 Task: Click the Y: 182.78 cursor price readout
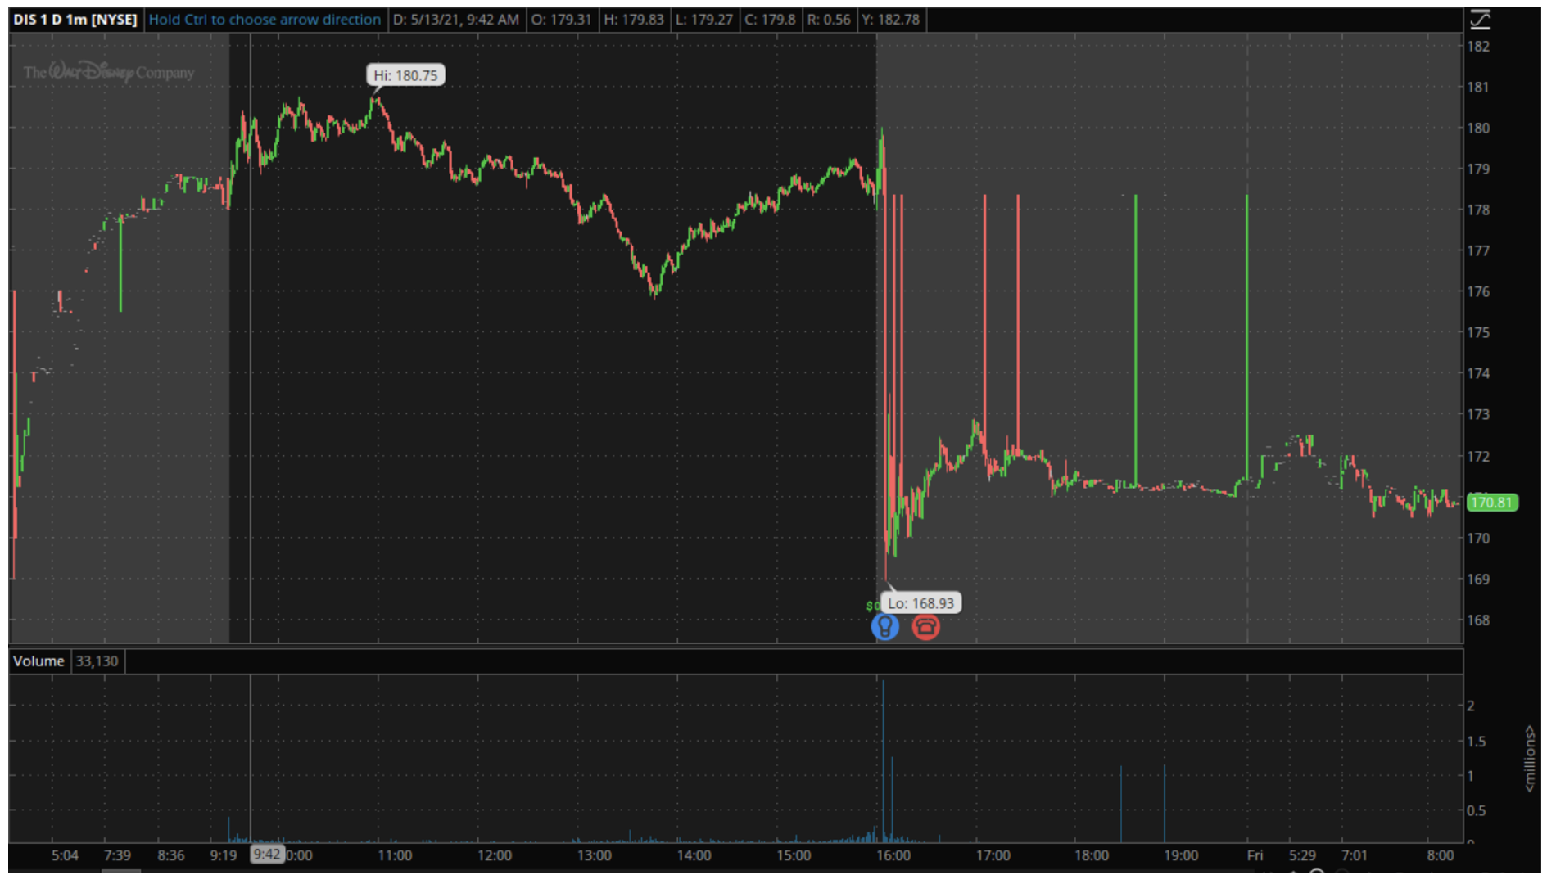[890, 20]
